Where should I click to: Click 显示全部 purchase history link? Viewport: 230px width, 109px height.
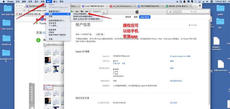tap(173, 103)
